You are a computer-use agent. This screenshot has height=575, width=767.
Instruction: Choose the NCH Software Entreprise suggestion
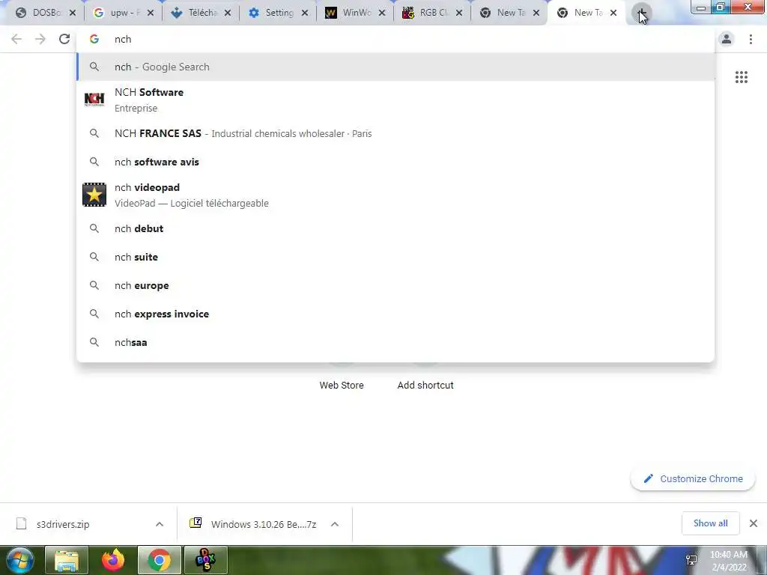tap(395, 100)
